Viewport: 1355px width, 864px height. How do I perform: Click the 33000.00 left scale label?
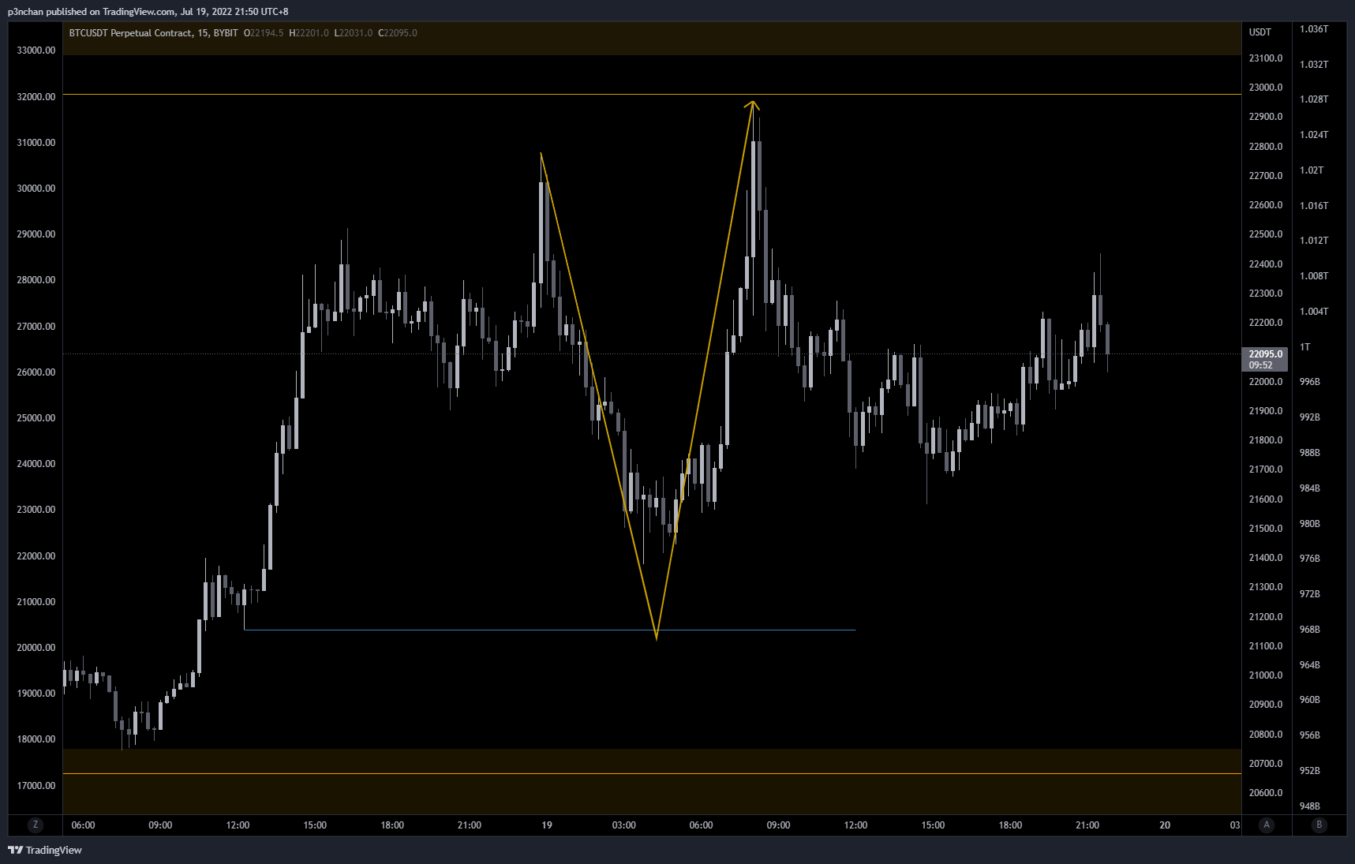click(36, 50)
